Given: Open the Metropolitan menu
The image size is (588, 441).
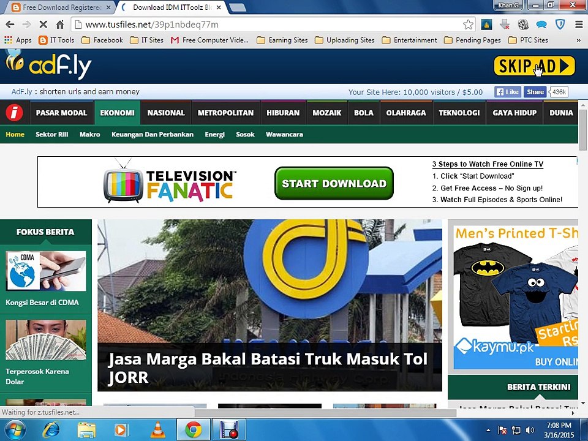Looking at the screenshot, I should [226, 113].
